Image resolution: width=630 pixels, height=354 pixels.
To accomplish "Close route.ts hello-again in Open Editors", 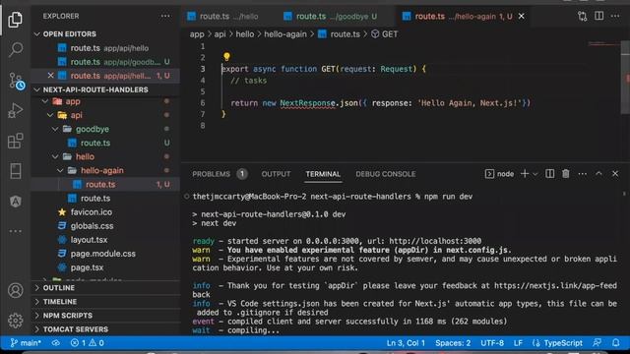I will tap(50, 75).
